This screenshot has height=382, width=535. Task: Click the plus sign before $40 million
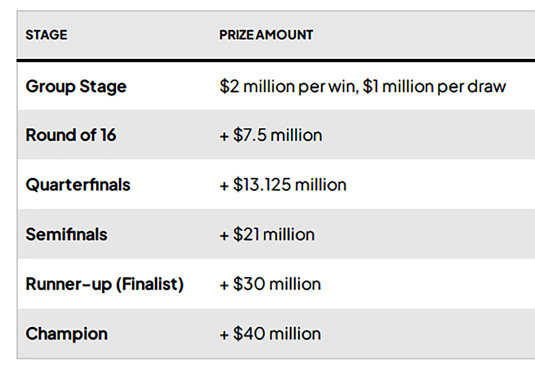click(x=224, y=334)
